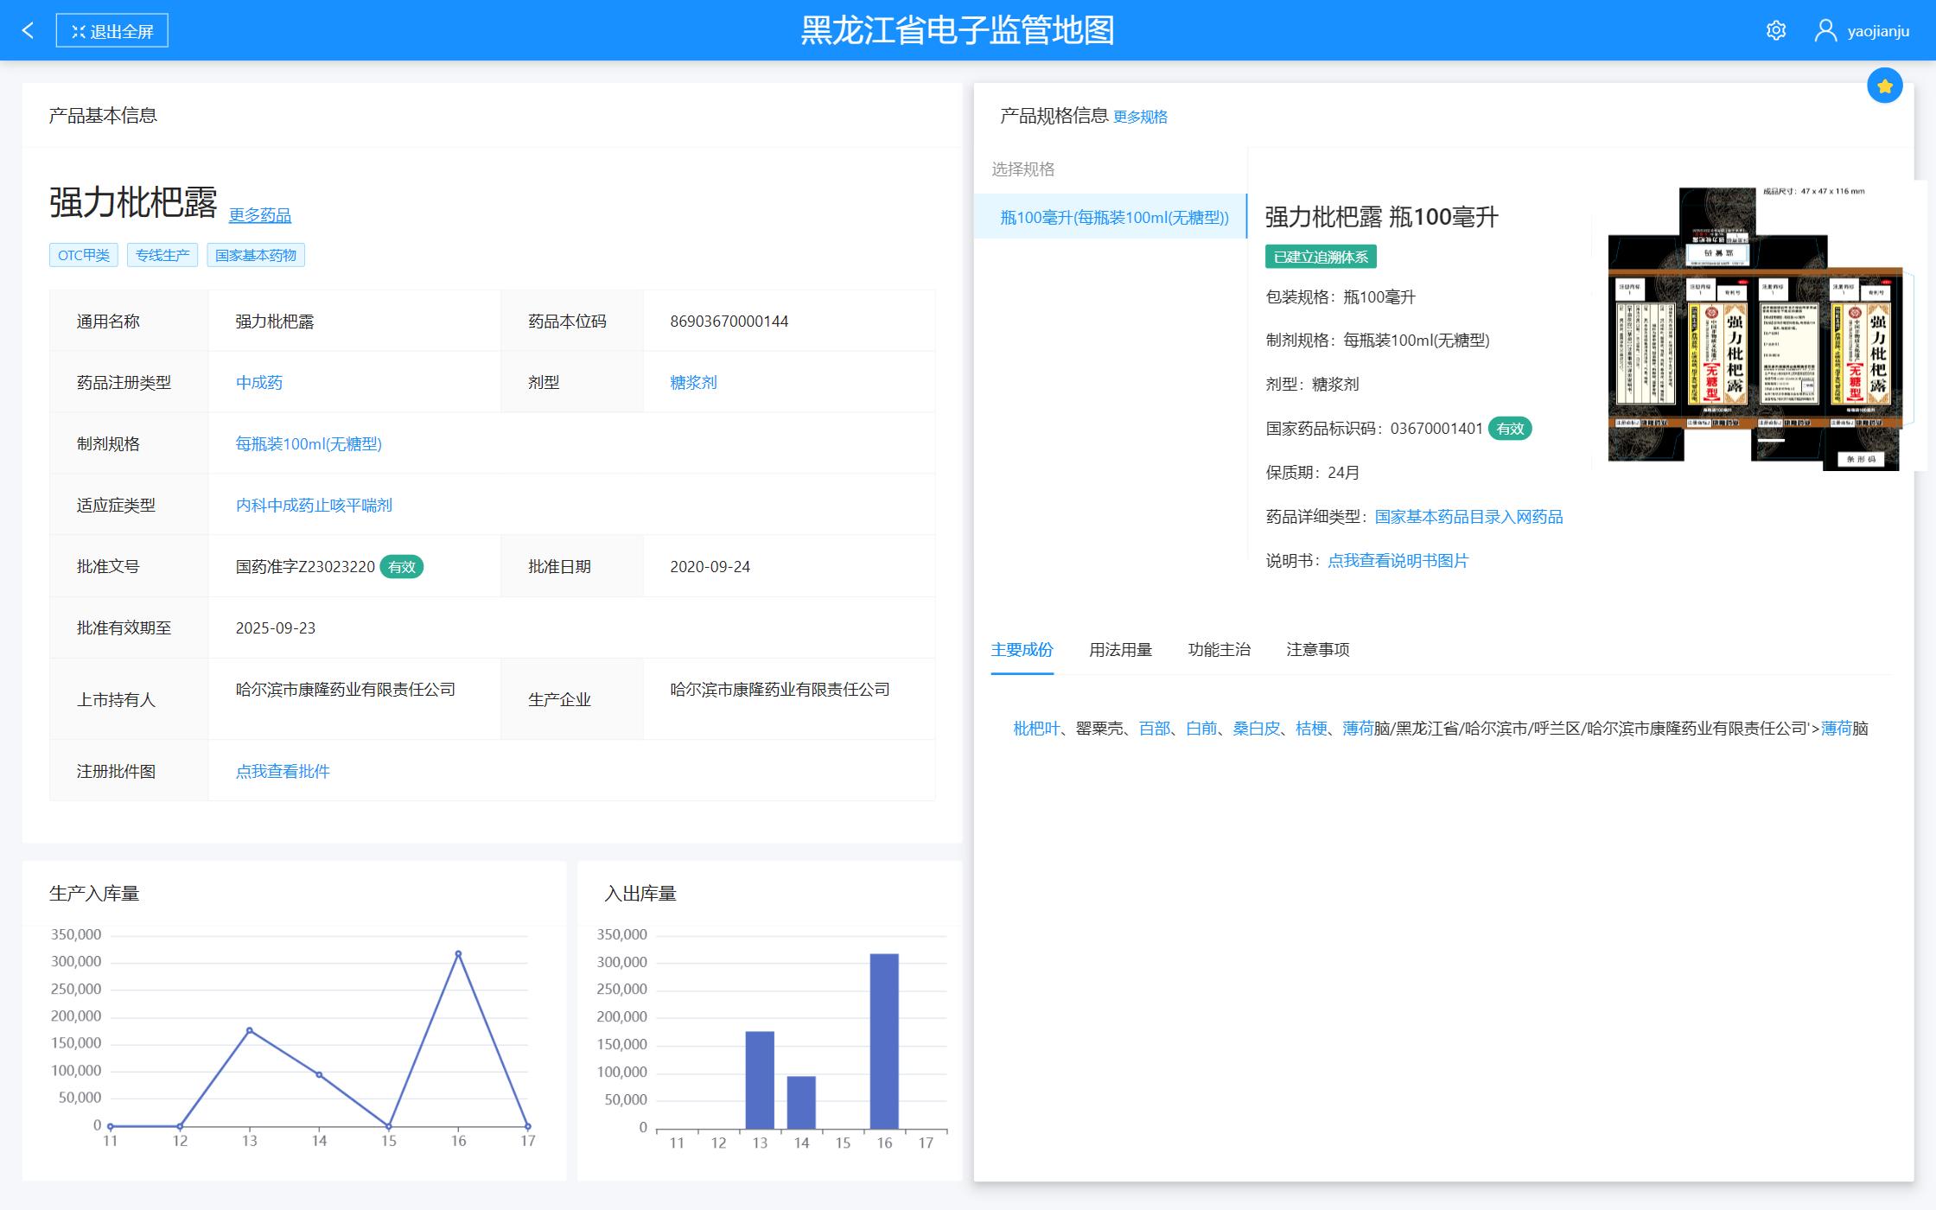The height and width of the screenshot is (1210, 1936).
Task: Click ingredient link 枇杷叶
Action: 1036,729
